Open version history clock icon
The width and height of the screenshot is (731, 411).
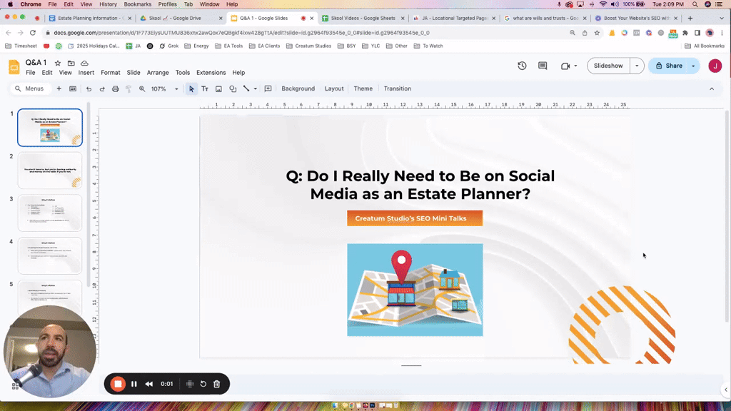pyautogui.click(x=522, y=66)
